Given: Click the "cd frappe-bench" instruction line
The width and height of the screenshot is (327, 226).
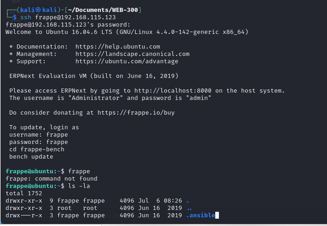Looking at the screenshot, I should pyautogui.click(x=37, y=149).
